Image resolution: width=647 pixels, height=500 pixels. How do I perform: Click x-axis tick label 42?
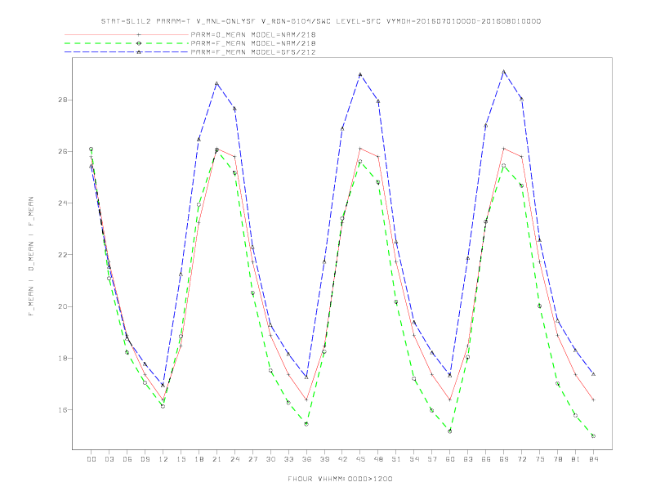pos(342,459)
